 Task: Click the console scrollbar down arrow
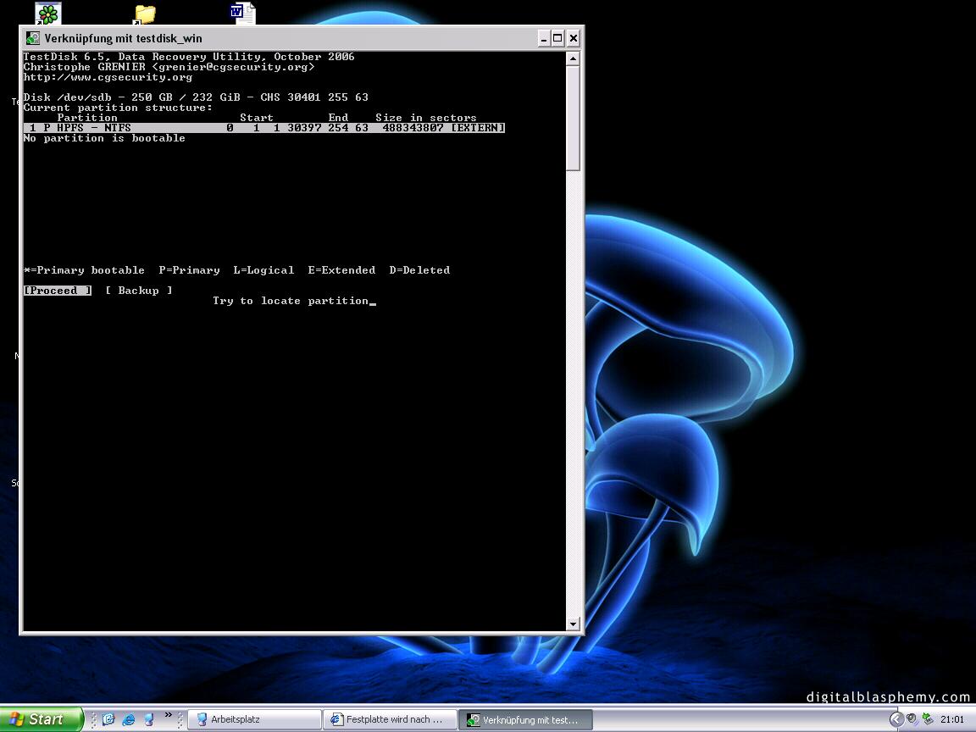(x=574, y=624)
